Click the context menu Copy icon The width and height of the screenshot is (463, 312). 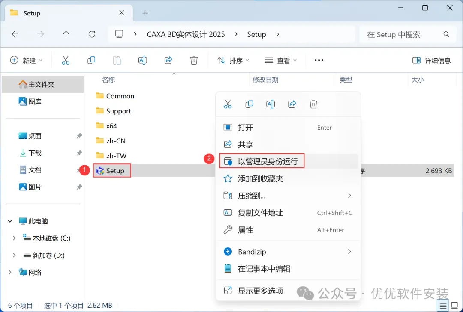tap(249, 104)
